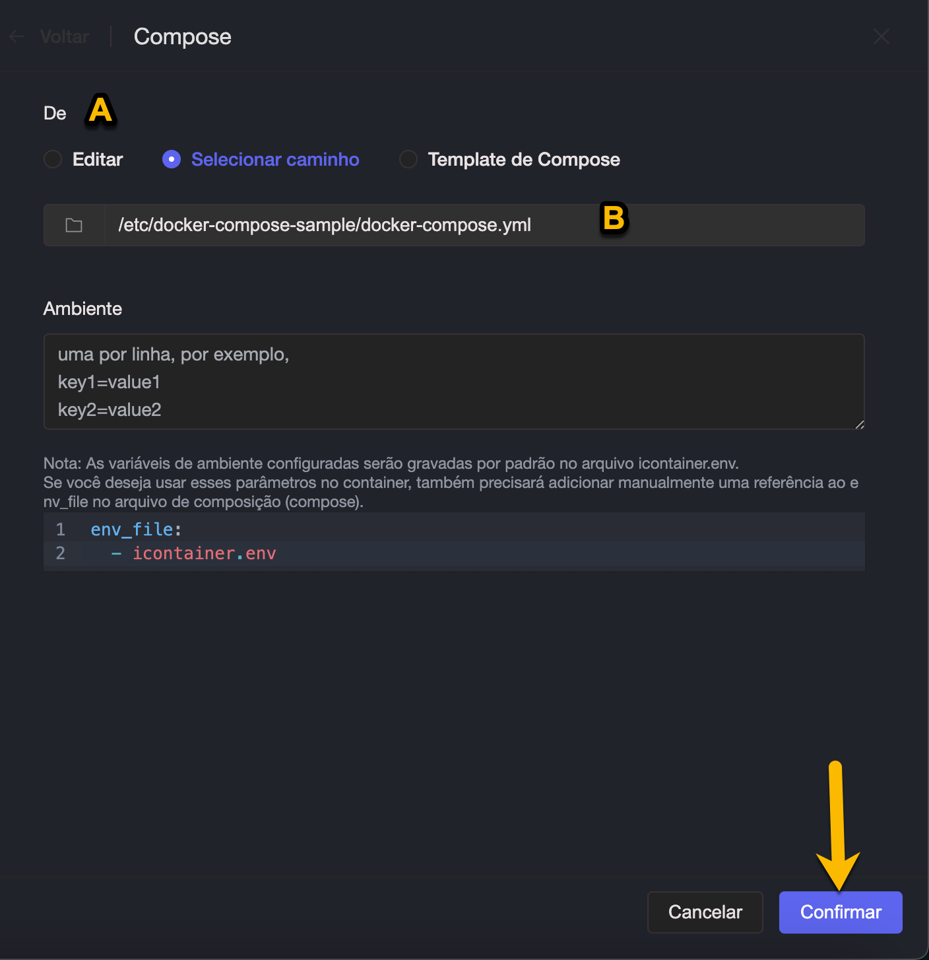Click the Compose title in the header

(x=182, y=36)
